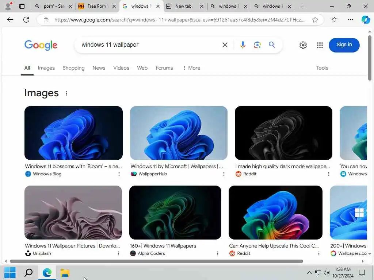
Task: Clear the Google search box text
Action: (225, 45)
